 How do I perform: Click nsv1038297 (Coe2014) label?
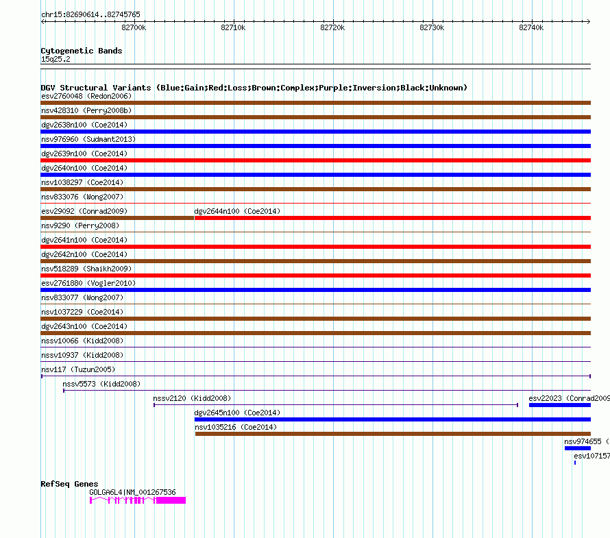(82, 182)
